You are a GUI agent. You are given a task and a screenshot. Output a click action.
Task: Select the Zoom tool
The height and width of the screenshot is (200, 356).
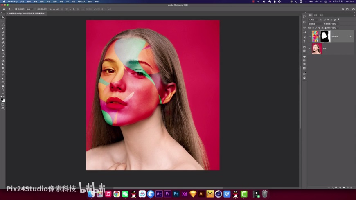click(3, 90)
